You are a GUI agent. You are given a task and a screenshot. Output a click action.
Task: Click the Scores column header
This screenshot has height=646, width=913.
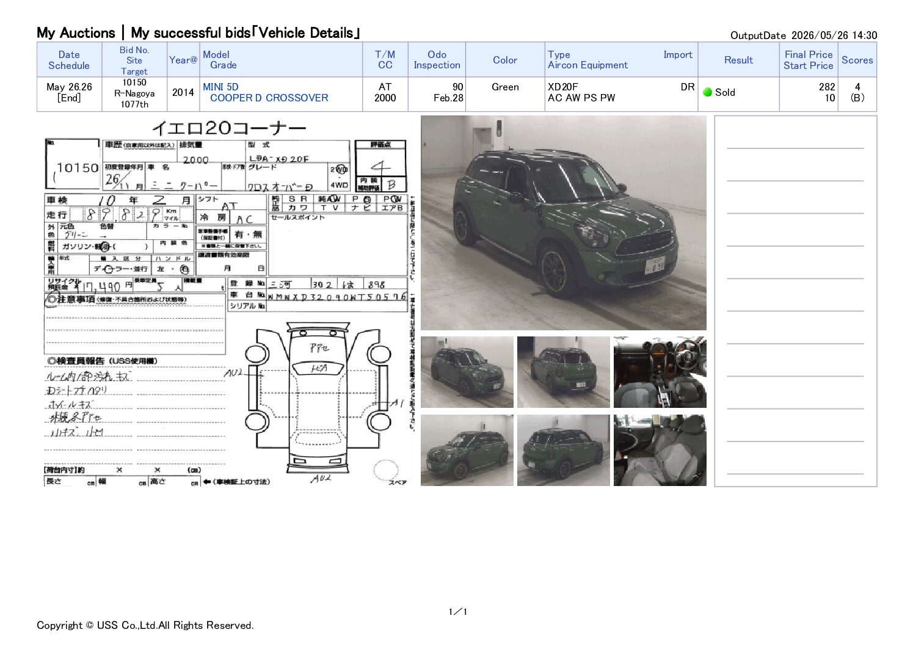coord(857,60)
